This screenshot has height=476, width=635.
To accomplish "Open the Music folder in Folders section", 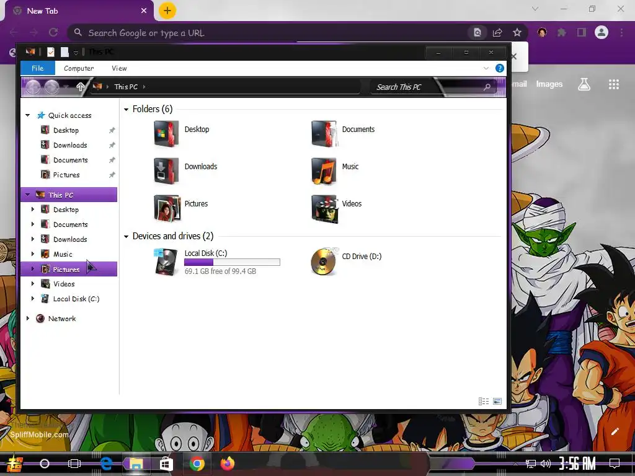I will pyautogui.click(x=324, y=170).
